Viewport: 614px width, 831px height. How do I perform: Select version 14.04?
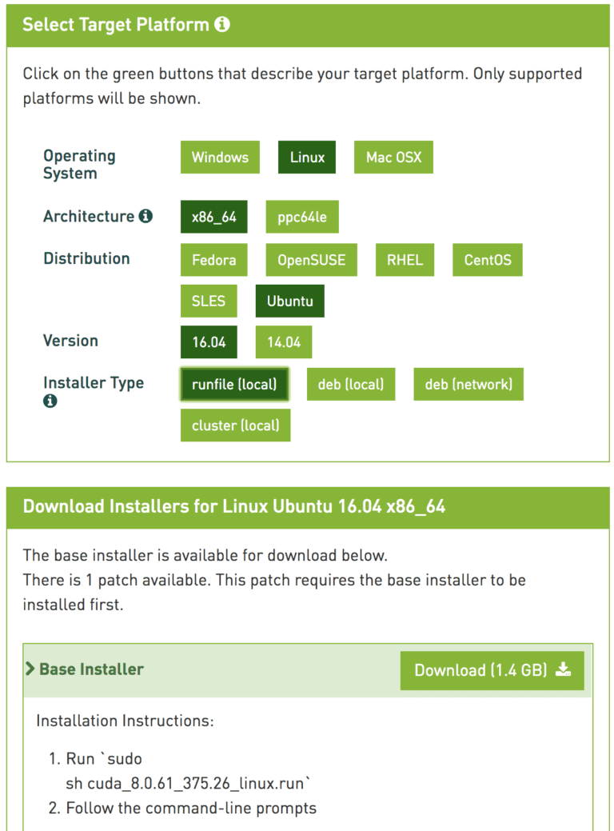tap(284, 342)
